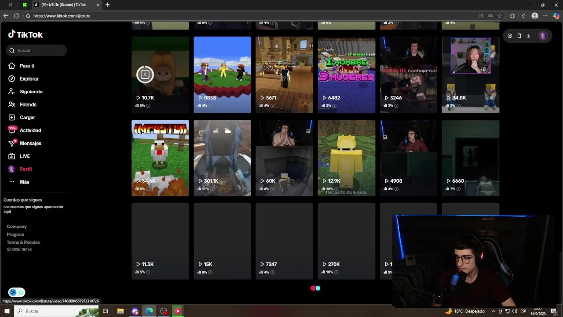Toggle the green power button in floating widget
The height and width of the screenshot is (317, 563).
(x=21, y=292)
